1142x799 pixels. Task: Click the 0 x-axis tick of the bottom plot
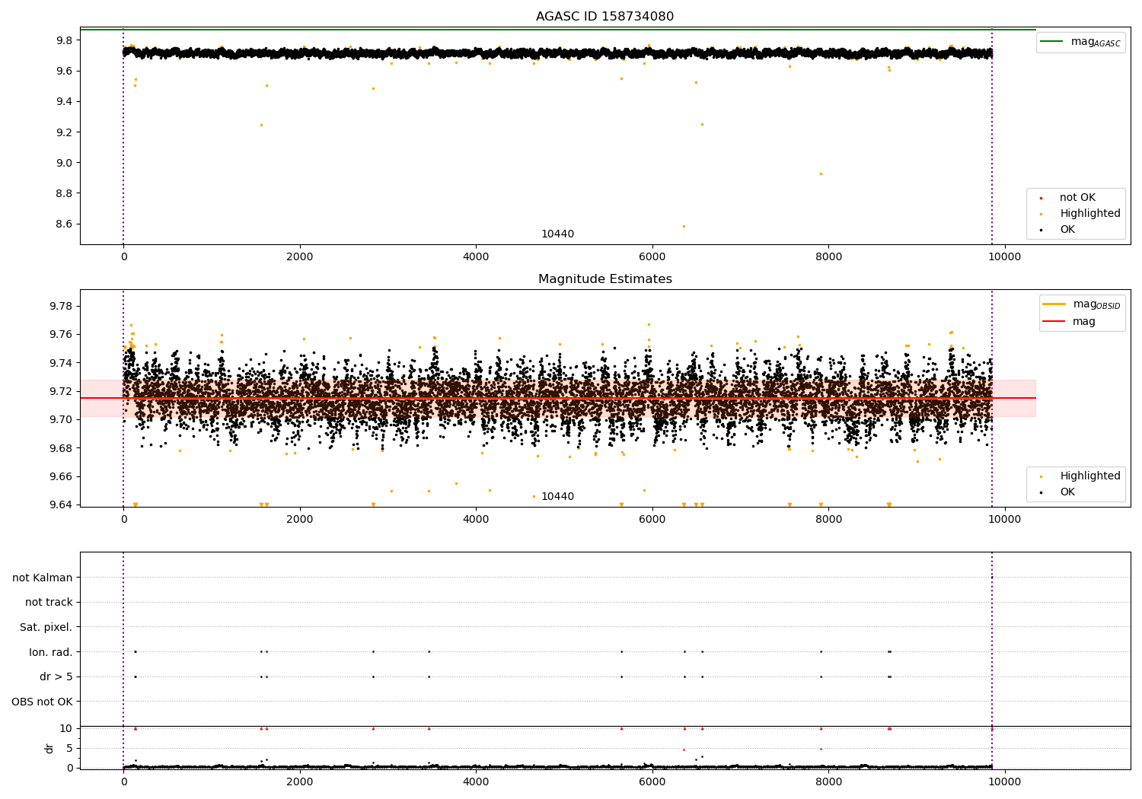(x=123, y=781)
